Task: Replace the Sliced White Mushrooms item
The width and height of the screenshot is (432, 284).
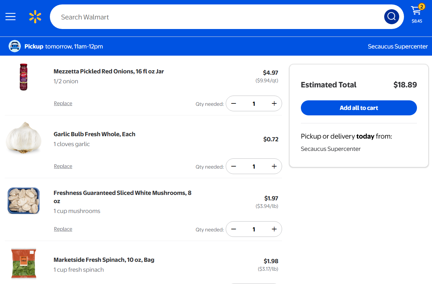Action: click(63, 229)
